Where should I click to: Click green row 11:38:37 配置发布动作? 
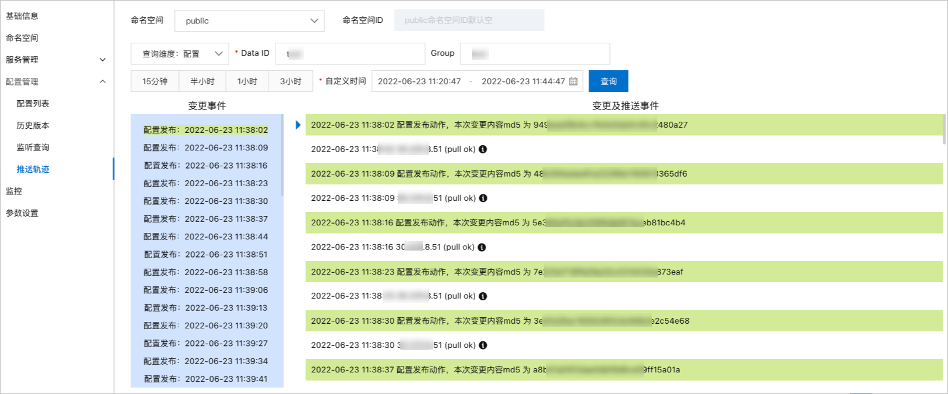tap(624, 369)
